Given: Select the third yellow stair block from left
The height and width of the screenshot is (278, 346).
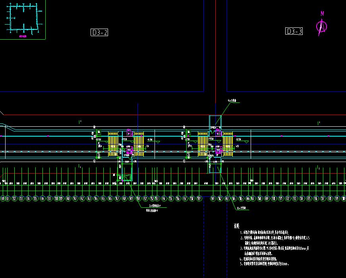Looking at the screenshot, I should coord(203,145).
